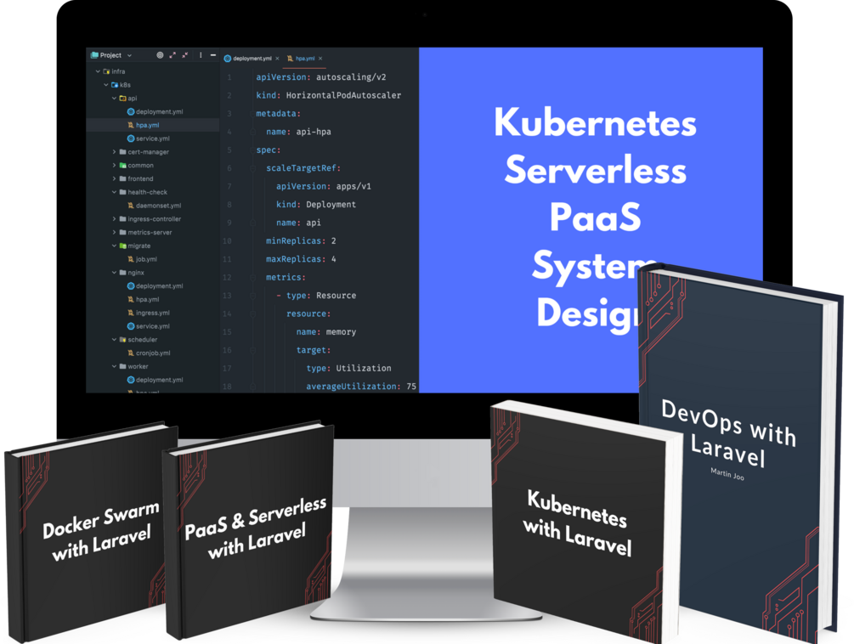Image resolution: width=854 pixels, height=644 pixels.
Task: Collapse the infra folder chevron
Action: [x=98, y=71]
